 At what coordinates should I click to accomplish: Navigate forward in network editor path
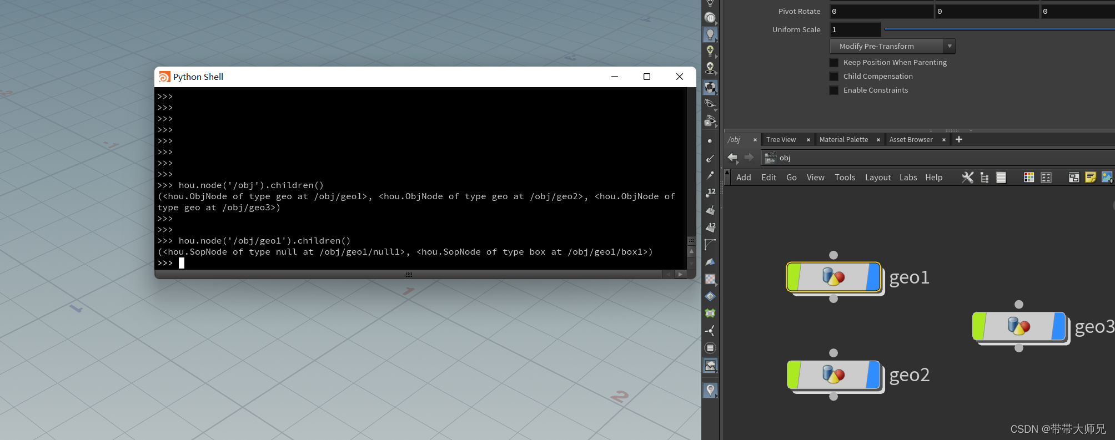749,158
